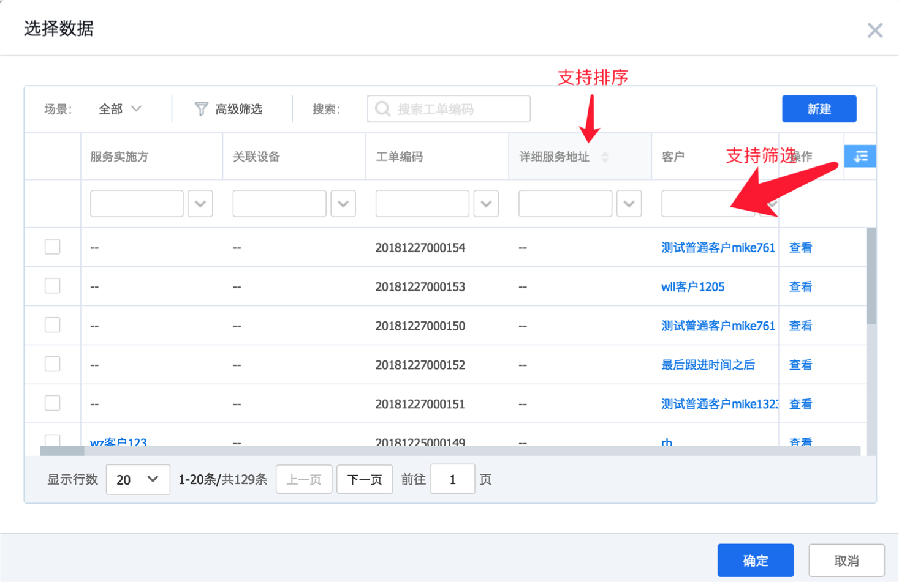Click the filter input under 详细服务地址
This screenshot has width=899, height=582.
pos(565,204)
